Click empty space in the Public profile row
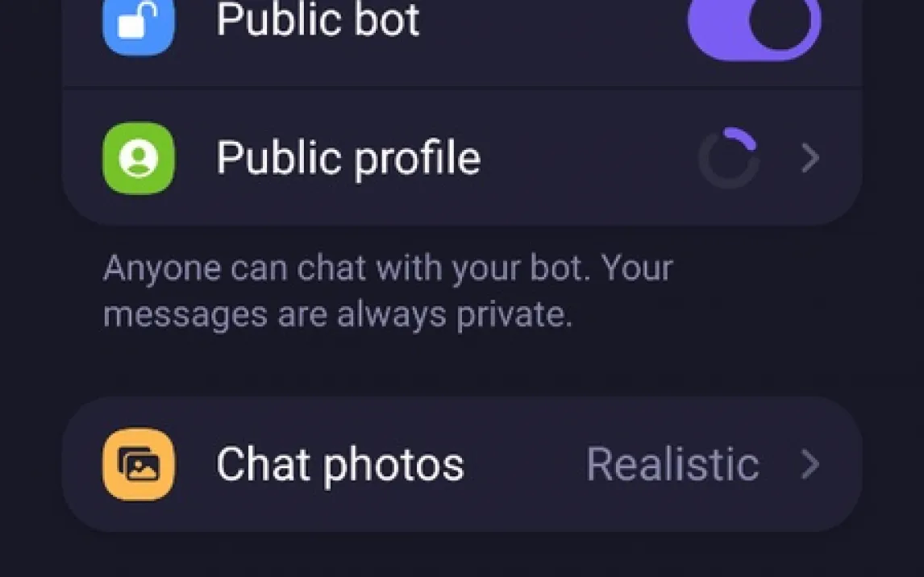Screen dimensions: 924x577 (589, 158)
